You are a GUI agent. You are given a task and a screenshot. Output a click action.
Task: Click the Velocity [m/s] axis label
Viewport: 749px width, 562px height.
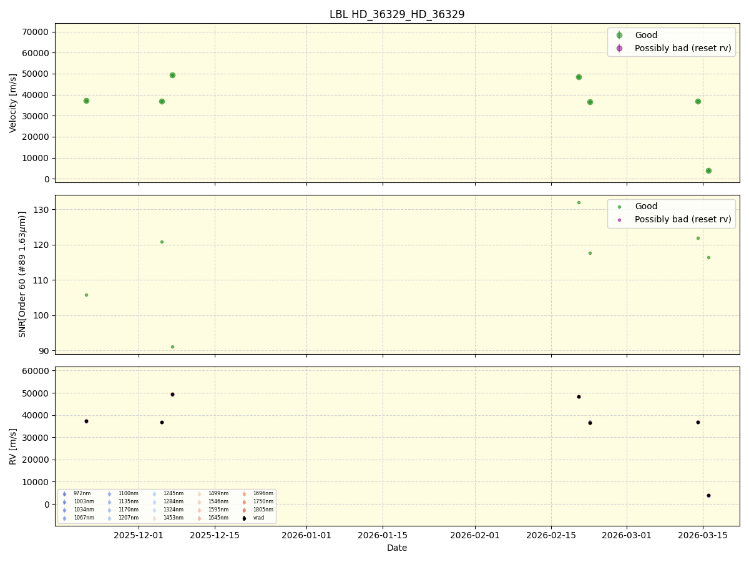(13, 103)
